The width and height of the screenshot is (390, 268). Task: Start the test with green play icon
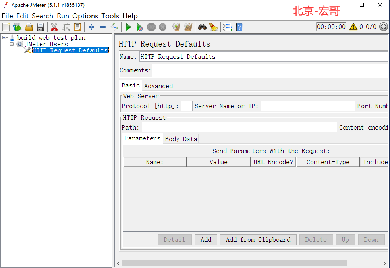click(x=128, y=27)
